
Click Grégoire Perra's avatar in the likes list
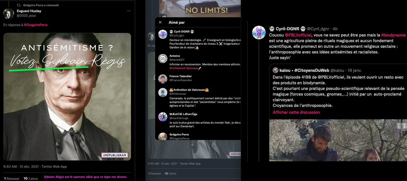point(163,136)
